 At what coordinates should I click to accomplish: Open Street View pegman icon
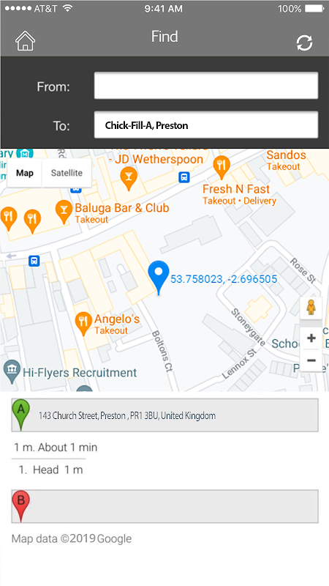[311, 308]
